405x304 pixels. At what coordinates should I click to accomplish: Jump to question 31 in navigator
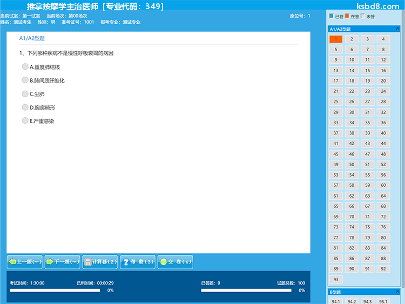click(x=367, y=112)
